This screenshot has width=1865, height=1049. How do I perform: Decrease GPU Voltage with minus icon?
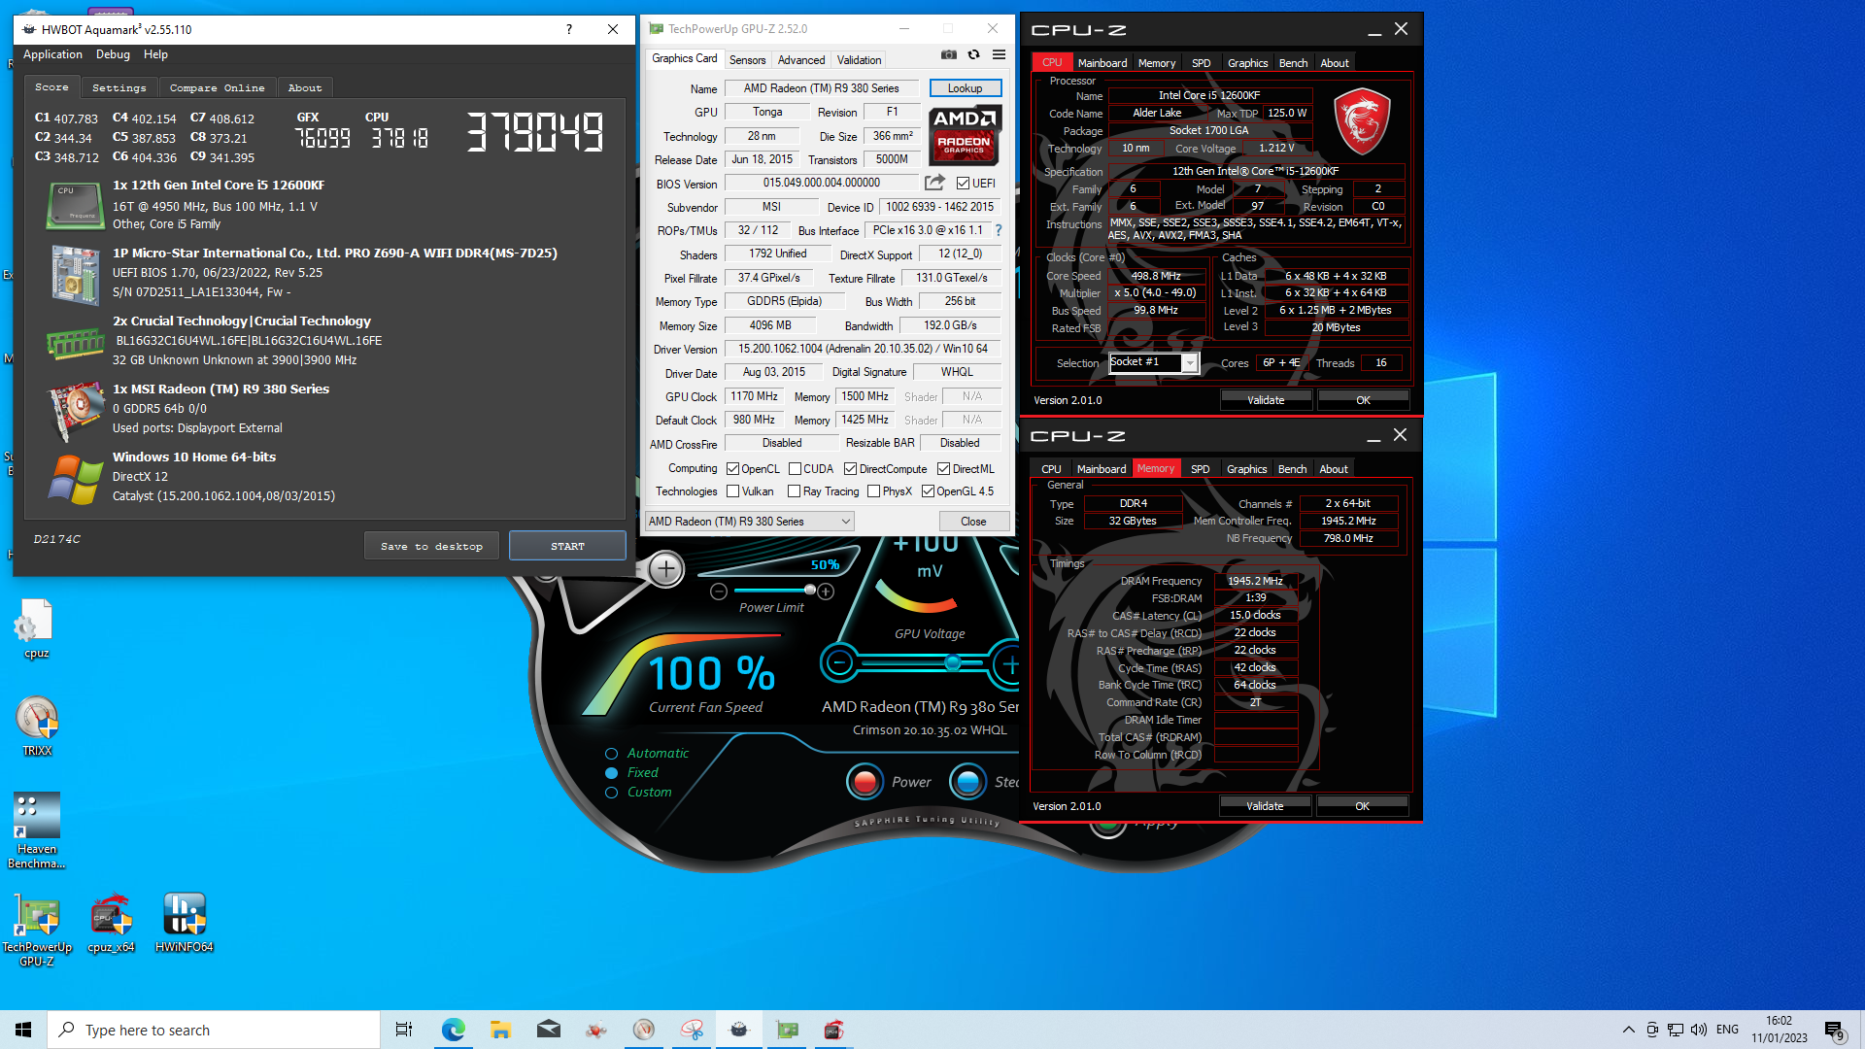[x=839, y=663]
